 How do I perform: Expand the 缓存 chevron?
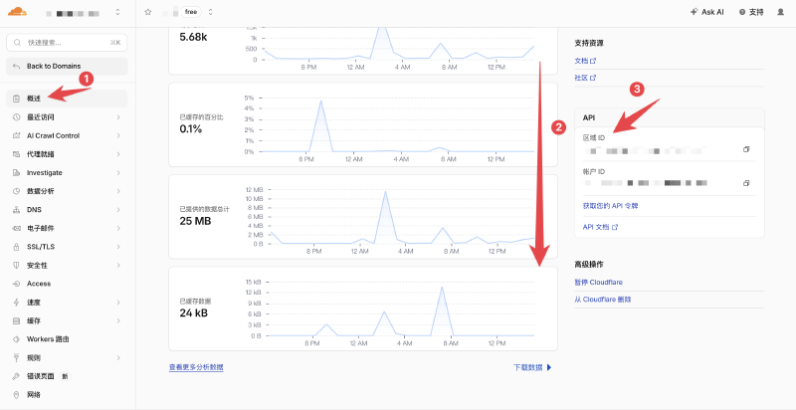(x=118, y=320)
